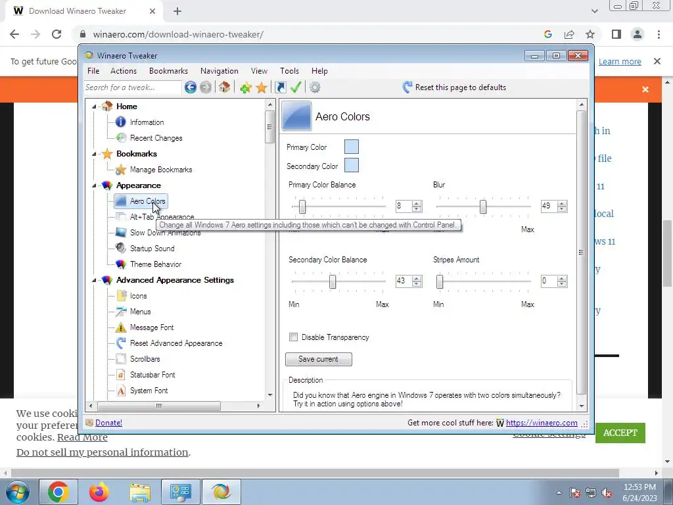Screen dimensions: 673x505
Task: Collapse the Home tree node
Action: point(94,107)
